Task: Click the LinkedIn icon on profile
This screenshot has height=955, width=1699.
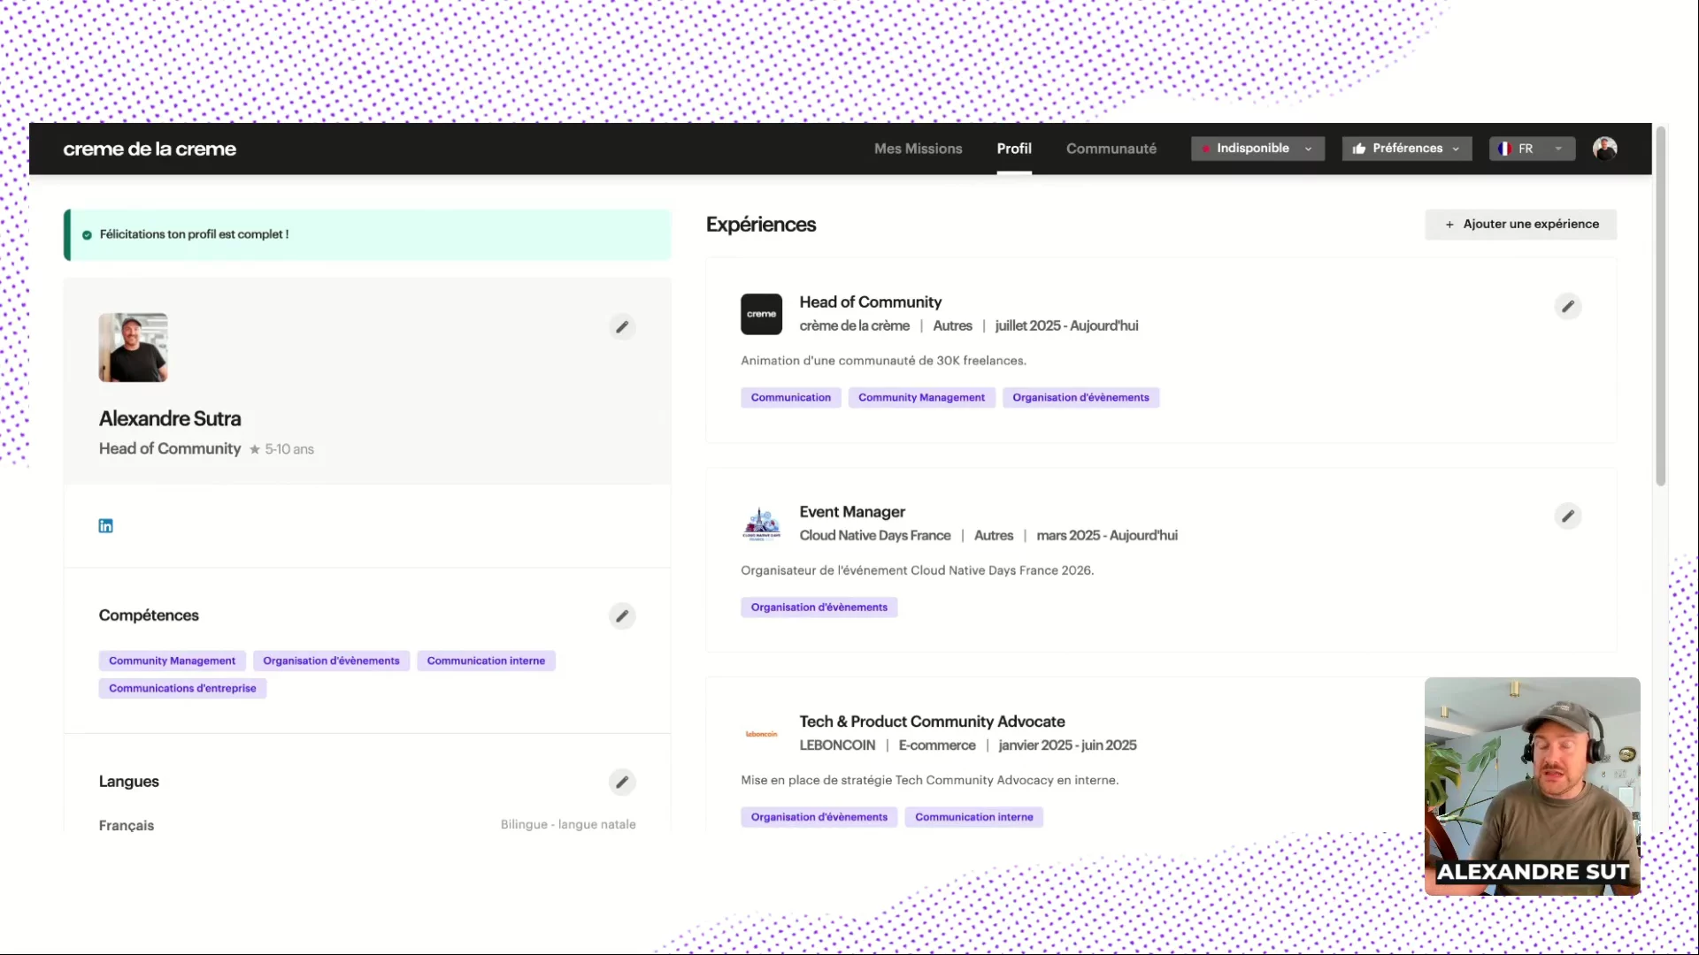Action: coord(105,526)
